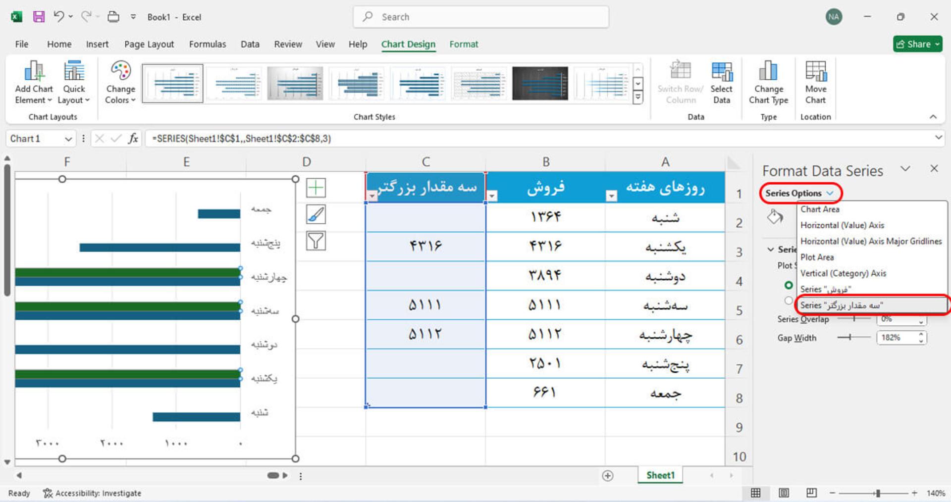Click the Save icon in title bar
The image size is (951, 502).
(x=39, y=17)
